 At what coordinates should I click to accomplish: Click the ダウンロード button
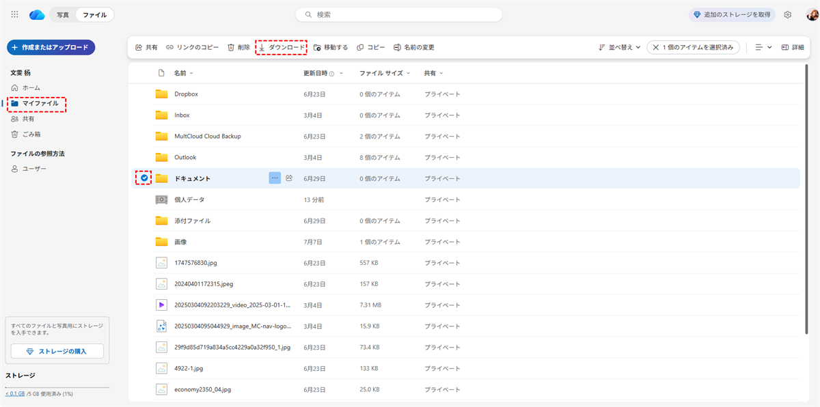(x=282, y=47)
